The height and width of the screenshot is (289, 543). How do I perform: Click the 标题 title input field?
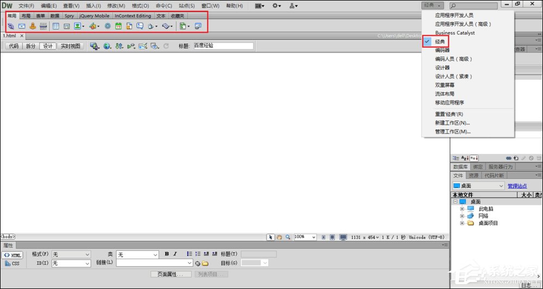(223, 46)
